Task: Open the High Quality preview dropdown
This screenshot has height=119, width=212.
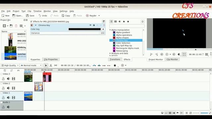Action: point(10,65)
